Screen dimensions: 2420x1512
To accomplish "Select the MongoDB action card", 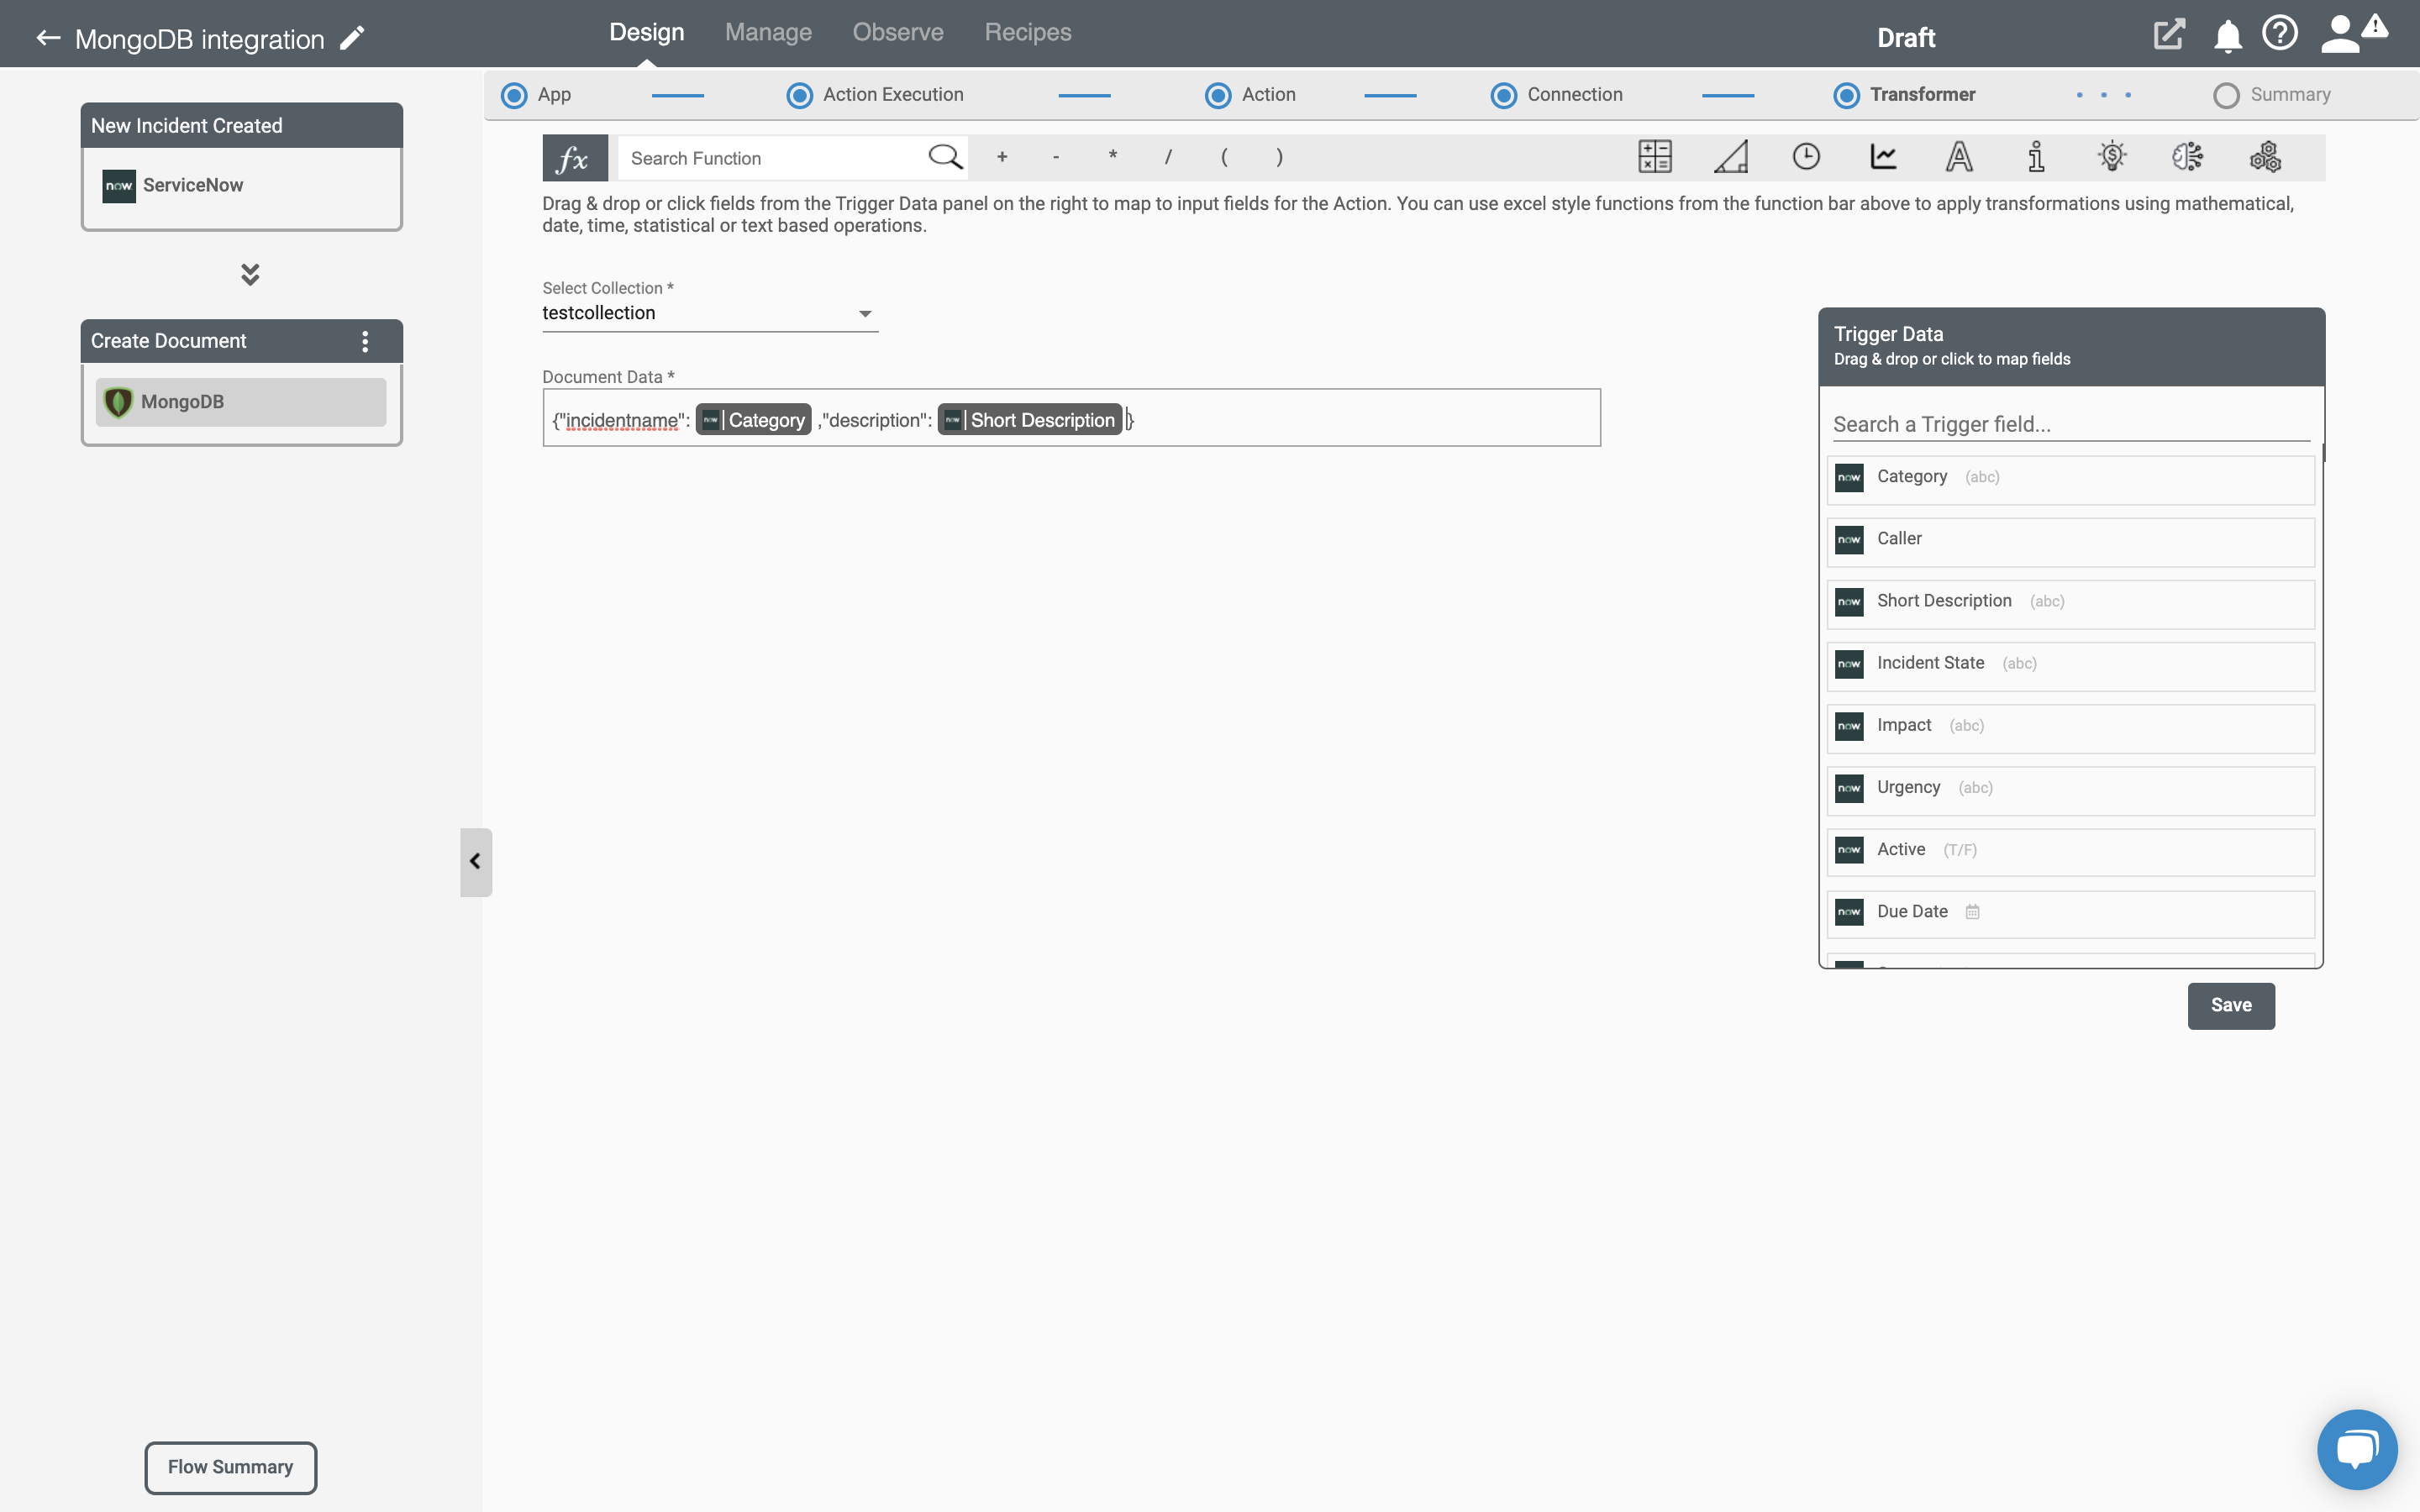I will point(241,402).
